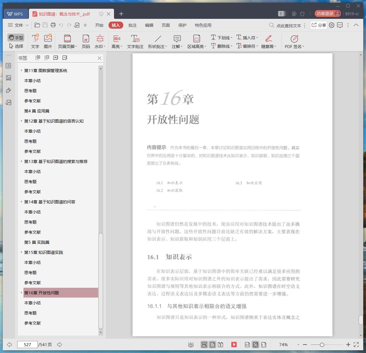Expand all bookmarks icon in 书签 panel
Viewport: 366px width, 353px height.
[x=38, y=58]
